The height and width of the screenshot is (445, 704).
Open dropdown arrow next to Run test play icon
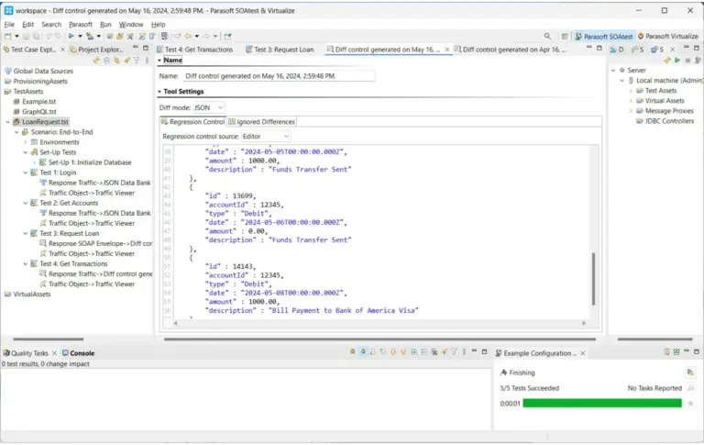pyautogui.click(x=81, y=36)
